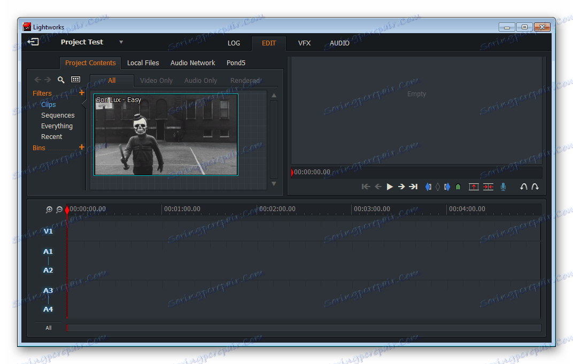Toggle the V1 video track
Viewport: 573px width, 364px height.
(x=48, y=231)
